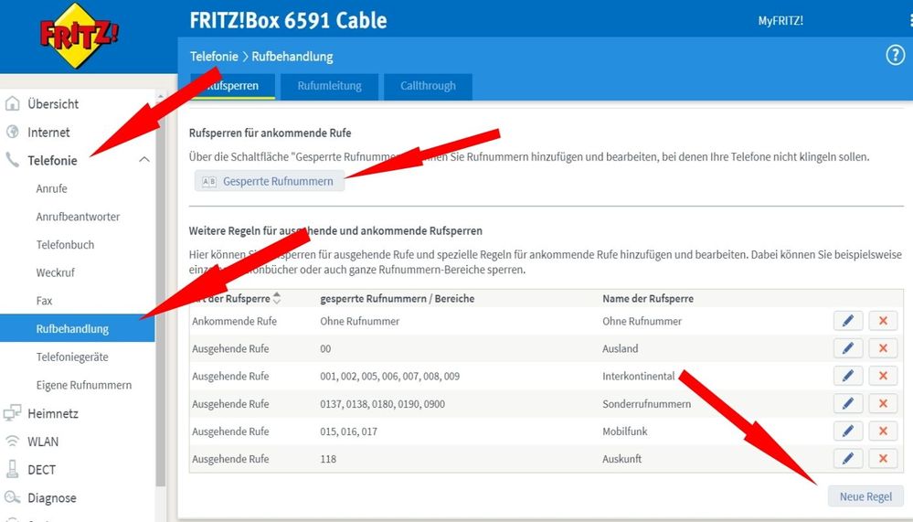This screenshot has width=913, height=522.
Task: Open the Eigene Rufnummern menu entry
Action: (84, 385)
